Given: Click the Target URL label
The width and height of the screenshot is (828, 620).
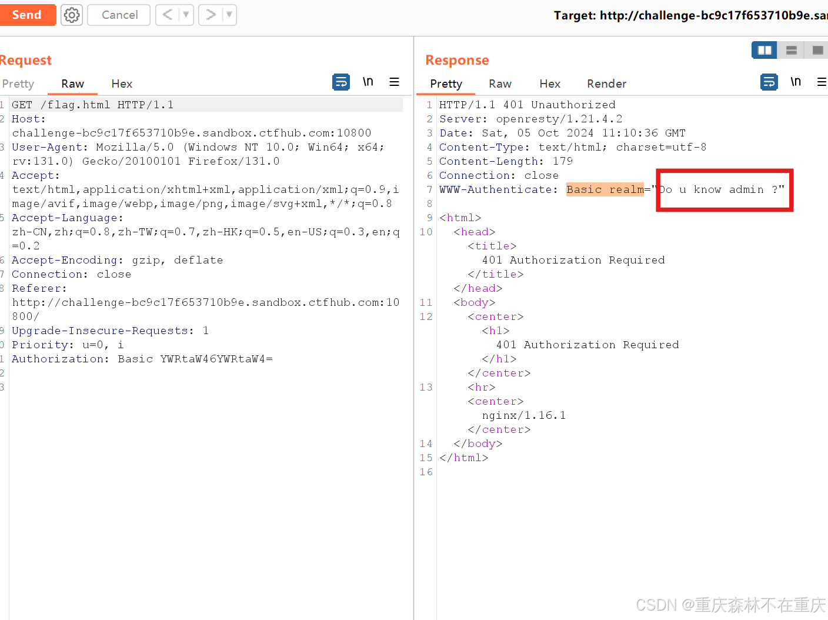Looking at the screenshot, I should tap(691, 15).
